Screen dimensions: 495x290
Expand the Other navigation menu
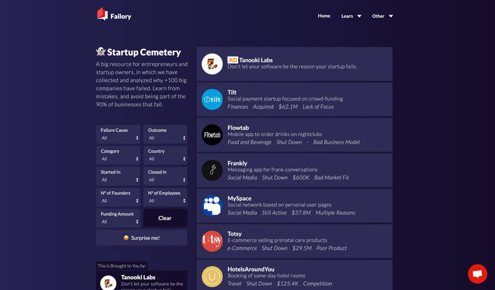[382, 16]
